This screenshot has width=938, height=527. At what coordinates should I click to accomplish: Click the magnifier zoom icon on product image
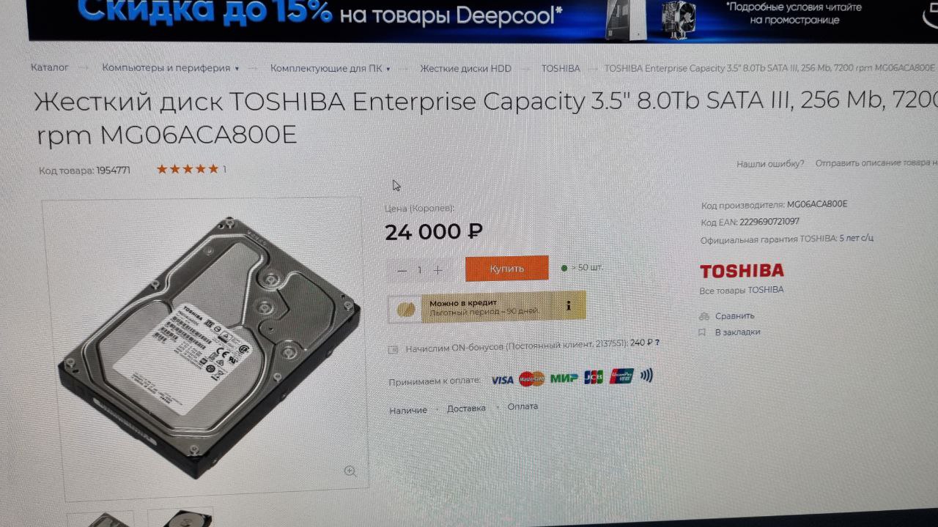350,471
